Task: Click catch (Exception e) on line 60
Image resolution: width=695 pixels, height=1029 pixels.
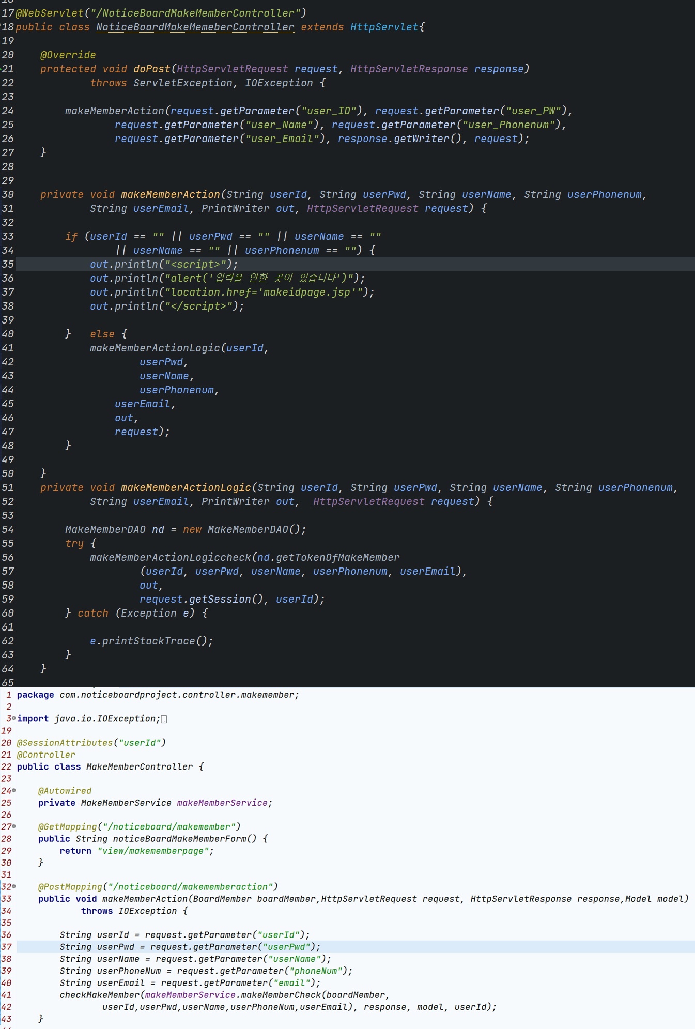Action: click(136, 613)
